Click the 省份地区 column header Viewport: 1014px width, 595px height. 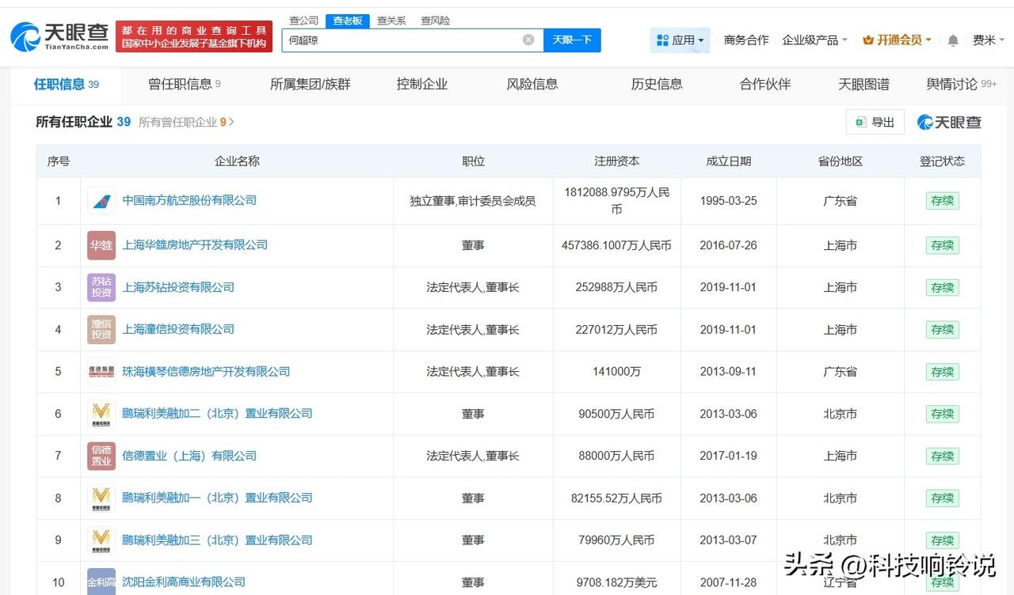pyautogui.click(x=841, y=161)
